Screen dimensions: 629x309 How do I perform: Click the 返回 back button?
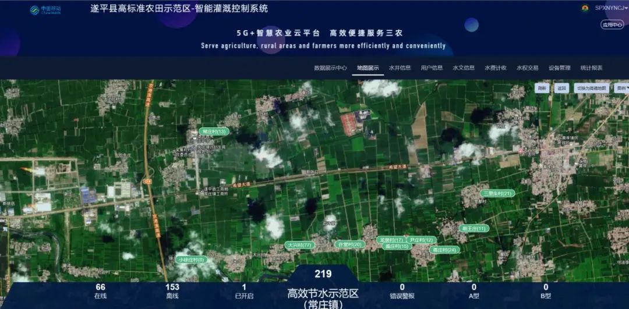click(x=561, y=88)
